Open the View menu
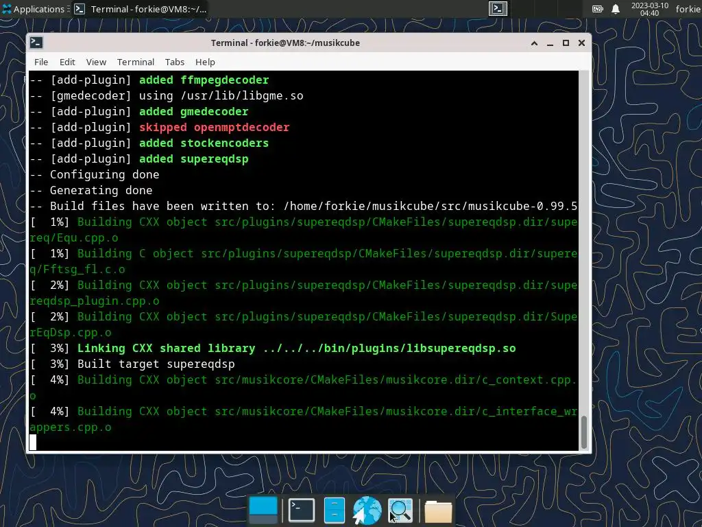This screenshot has height=527, width=702. click(x=96, y=62)
